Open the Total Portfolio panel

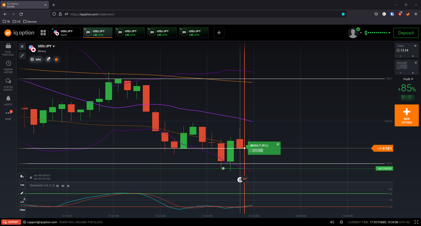tap(8, 49)
